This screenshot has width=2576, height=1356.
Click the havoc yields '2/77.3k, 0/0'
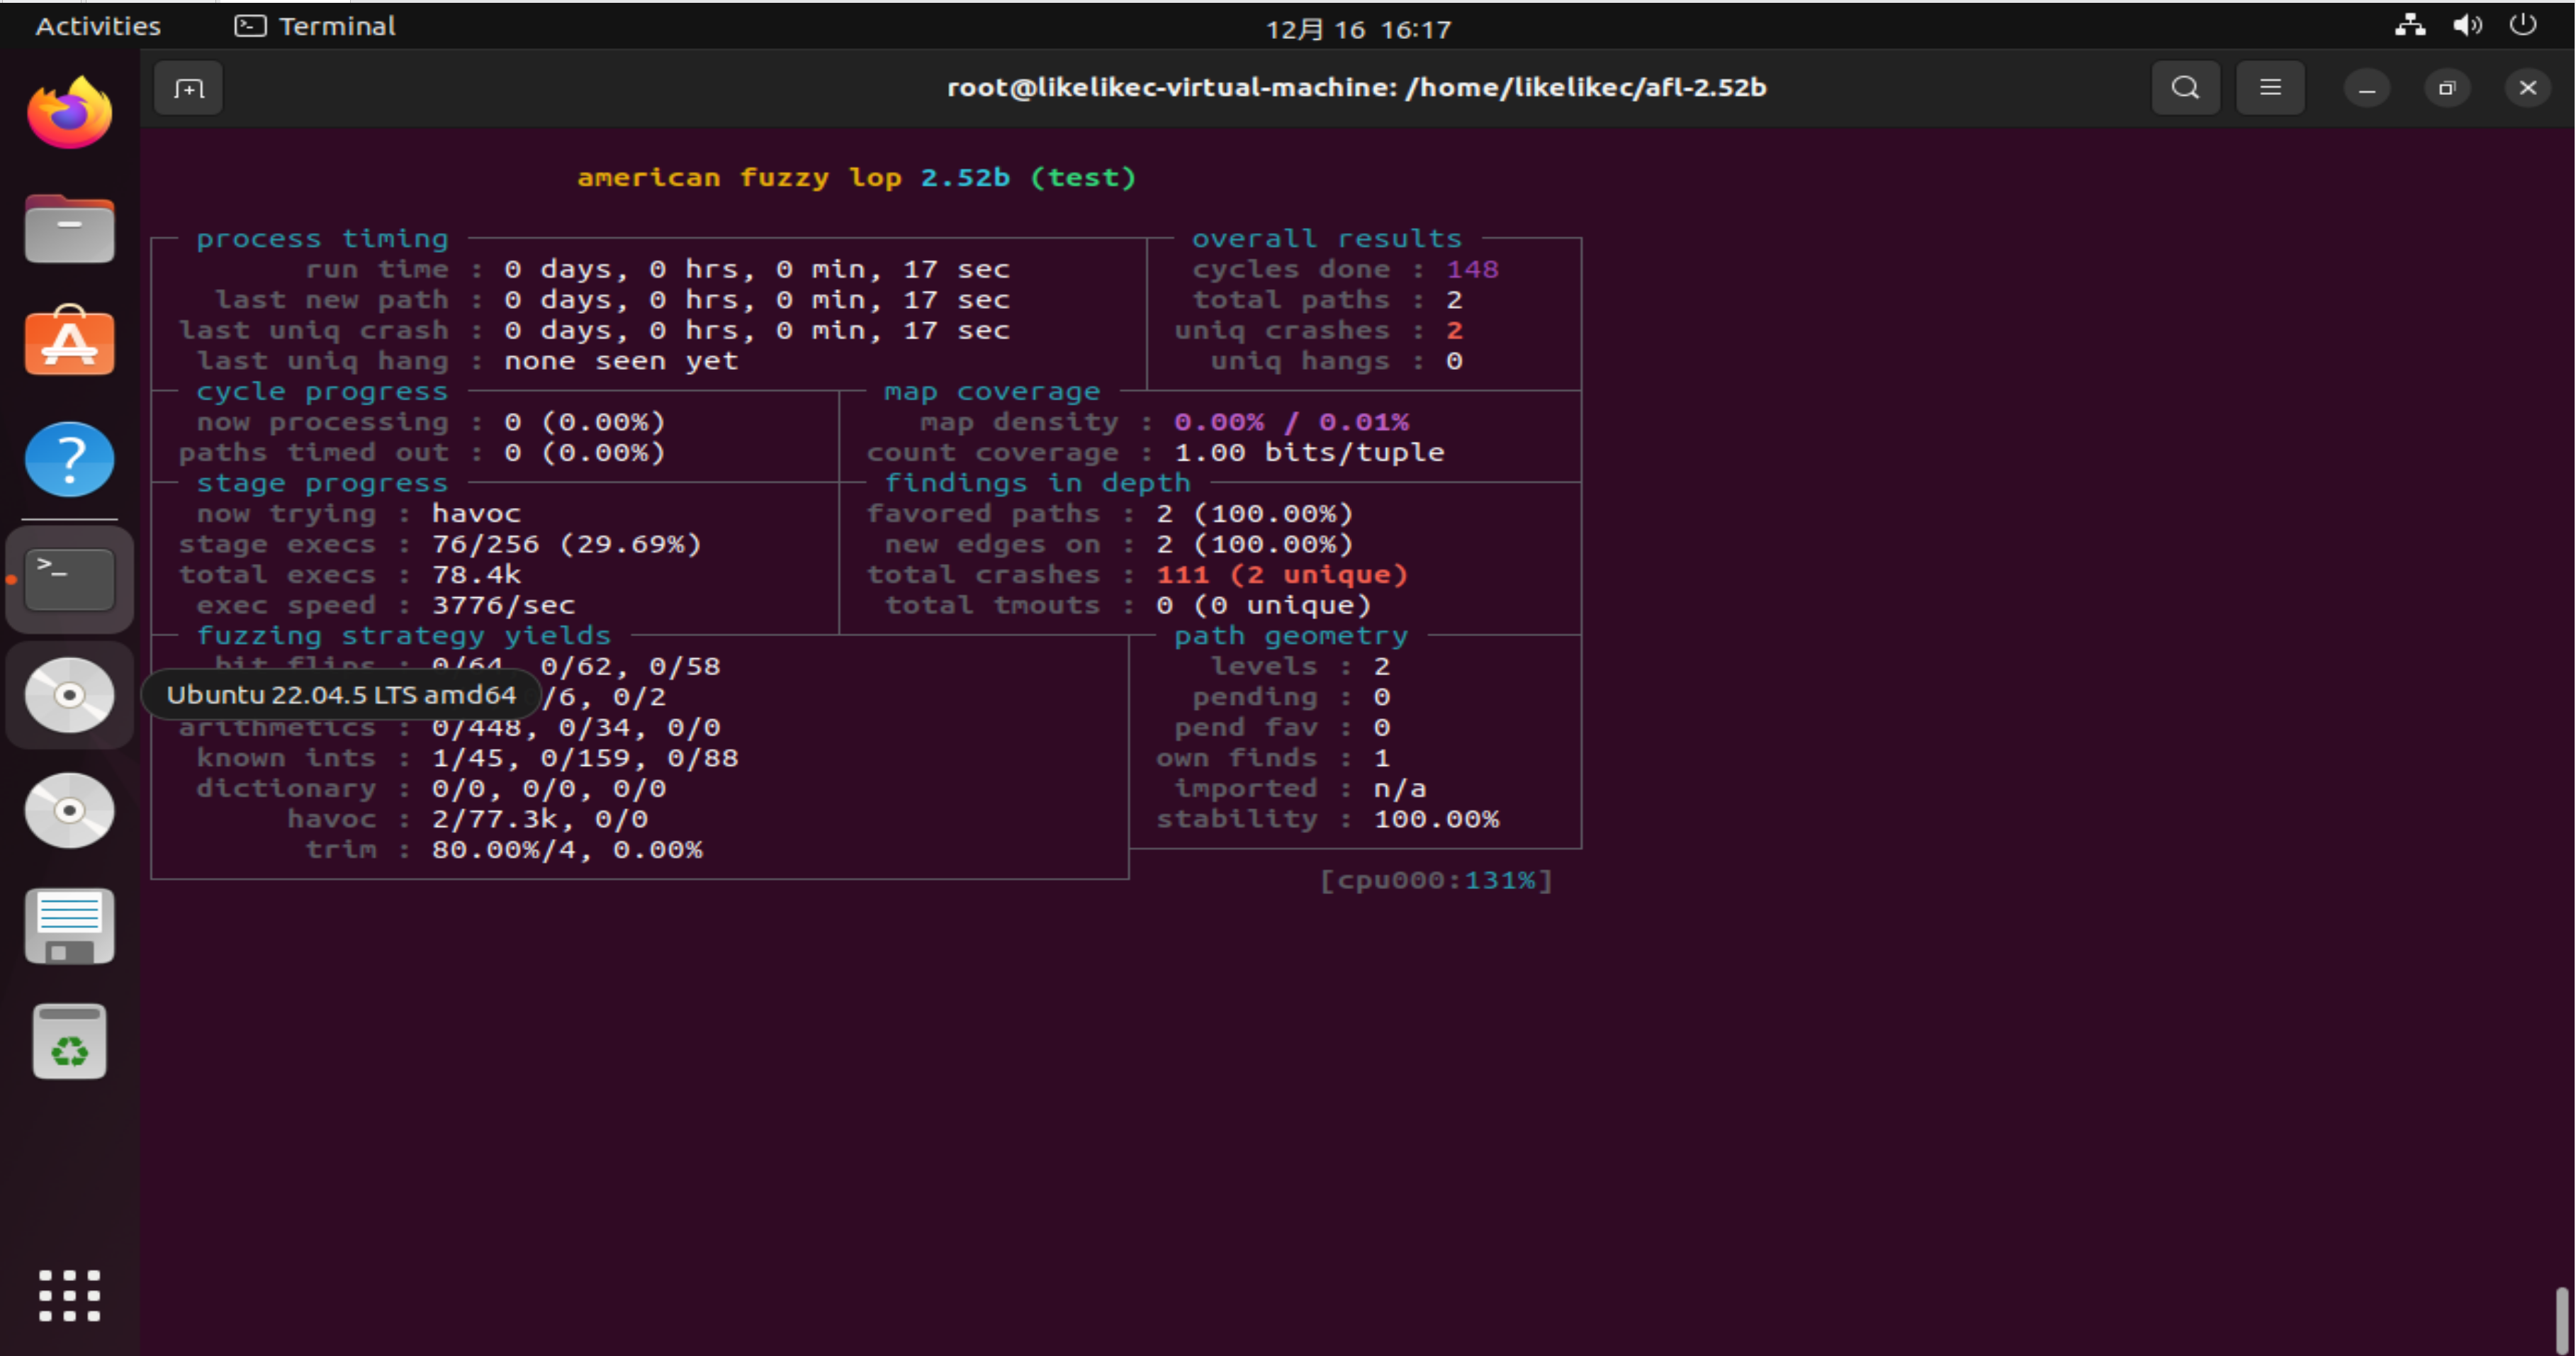coord(539,819)
